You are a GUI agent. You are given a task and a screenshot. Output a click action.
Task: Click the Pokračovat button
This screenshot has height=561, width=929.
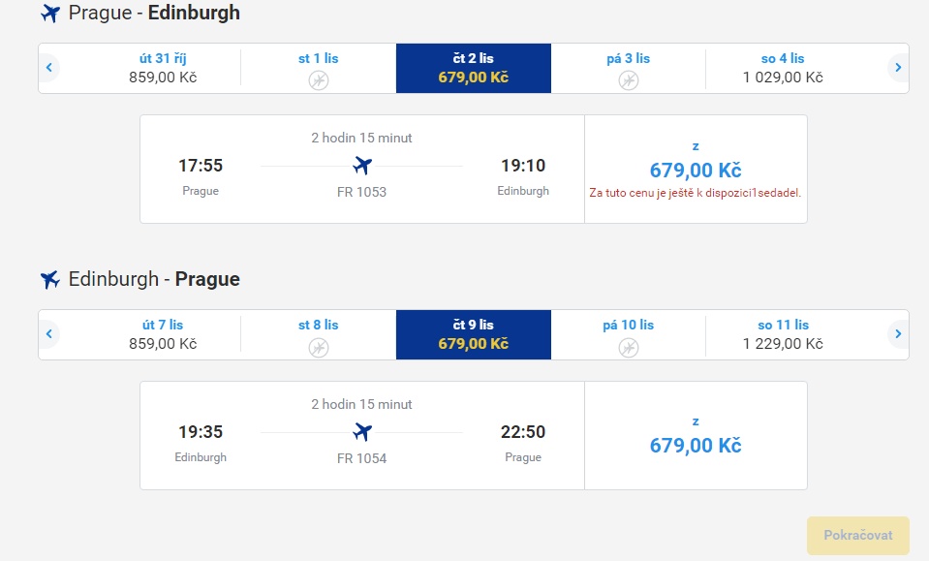(858, 536)
